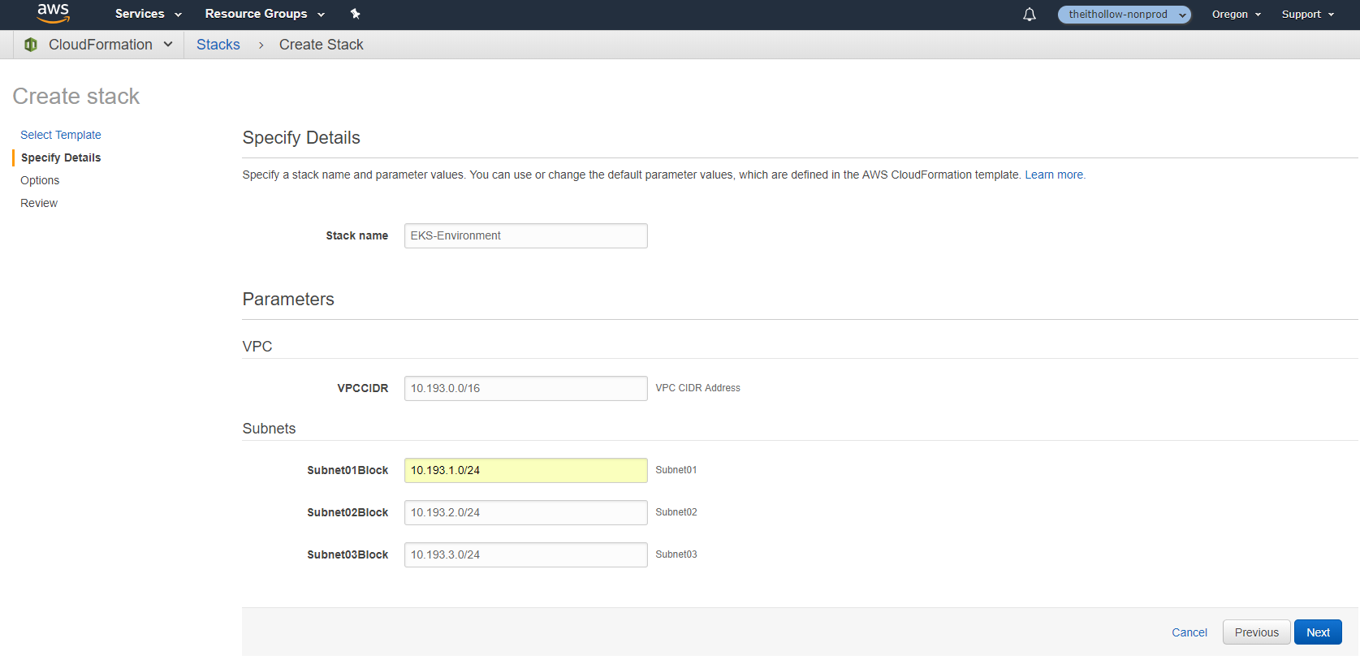Screen dimensions: 1360x660
Task: Open the notifications bell
Action: 1029,15
